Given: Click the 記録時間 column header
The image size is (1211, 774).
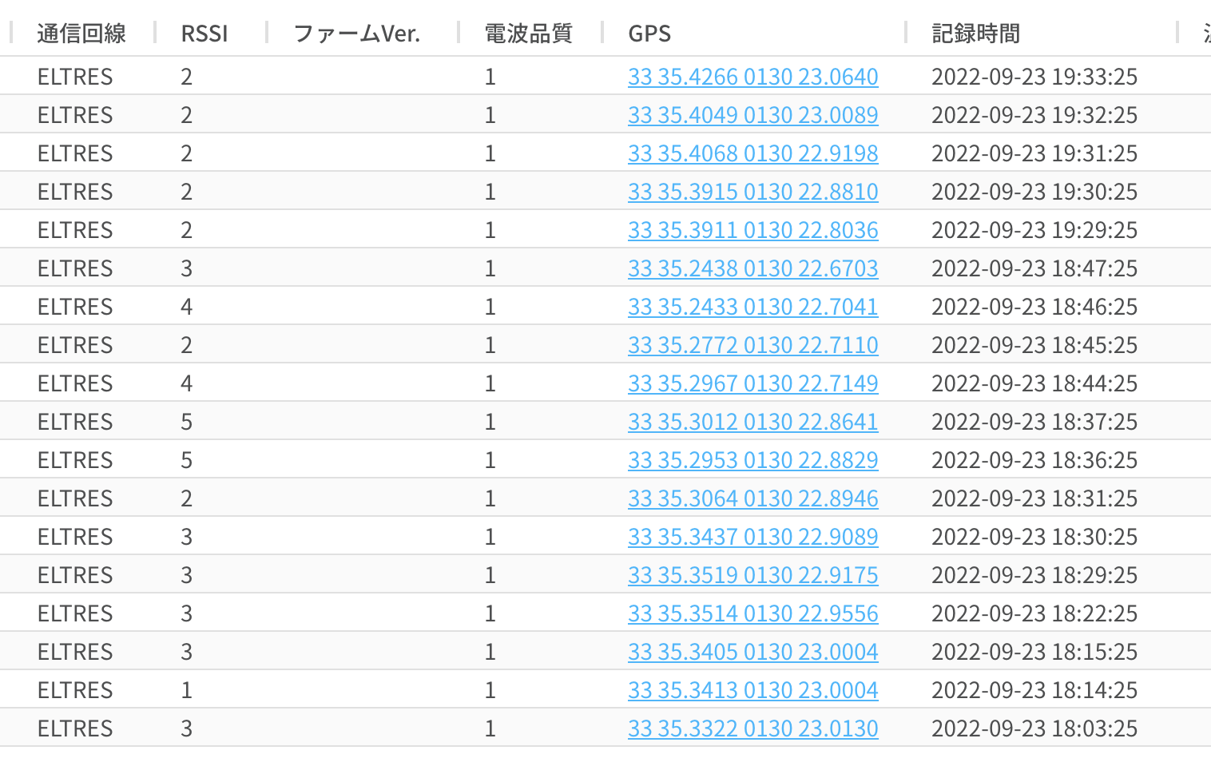Looking at the screenshot, I should tap(975, 34).
